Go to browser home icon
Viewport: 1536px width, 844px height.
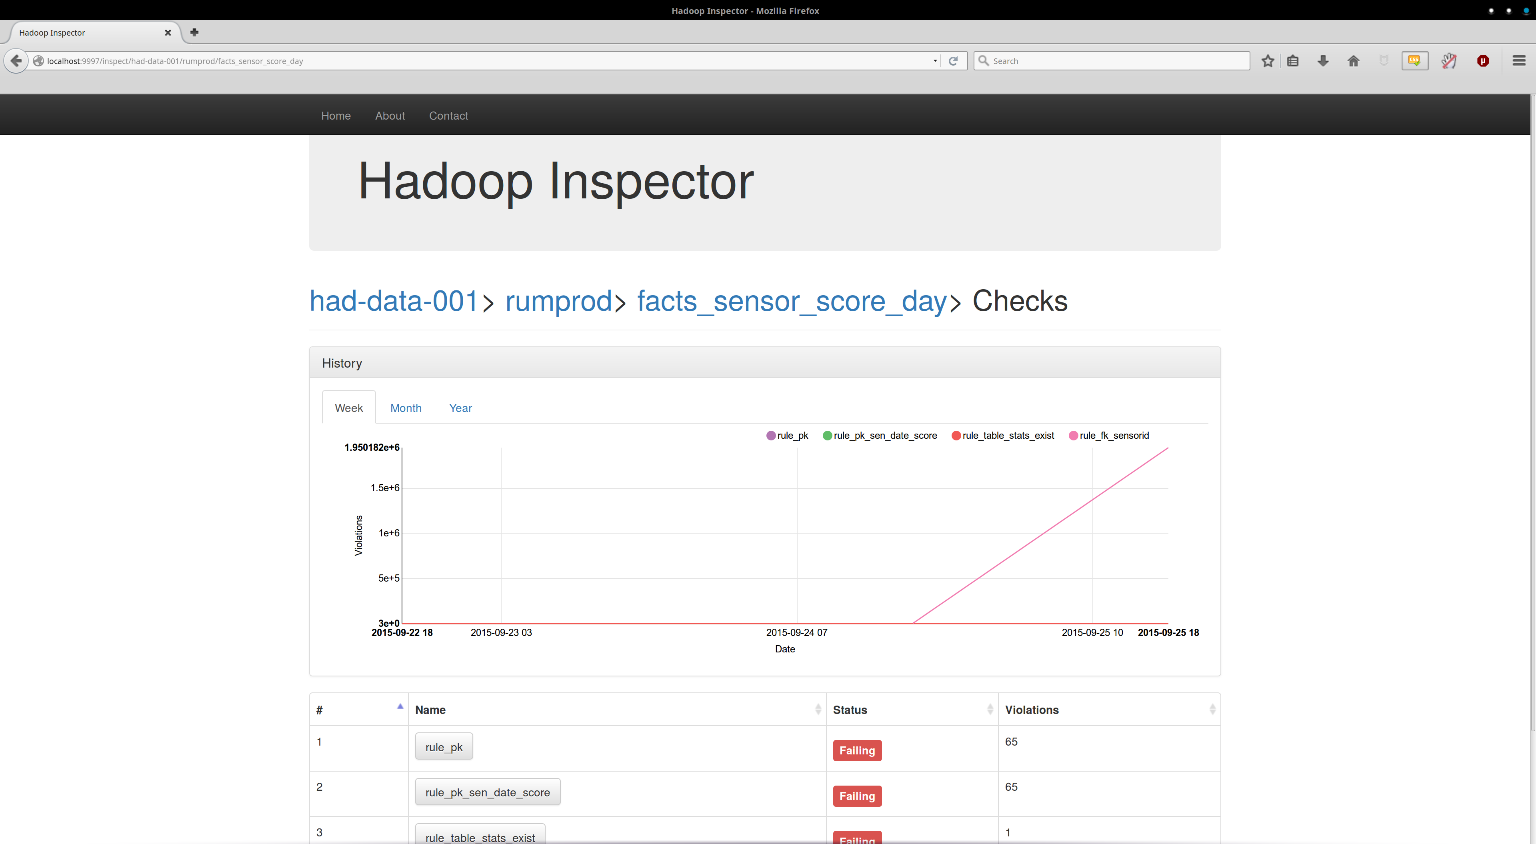click(x=1354, y=61)
